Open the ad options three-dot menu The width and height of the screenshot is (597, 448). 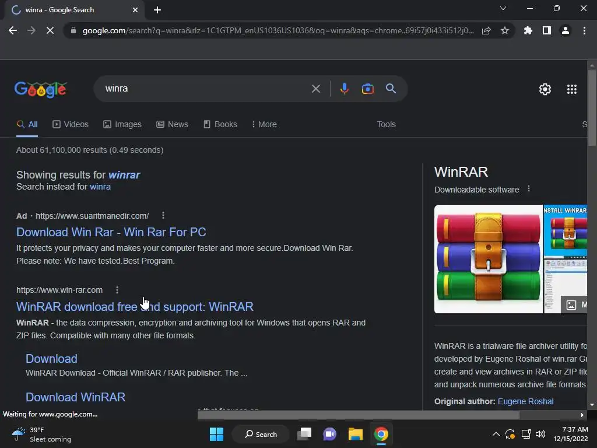(x=163, y=216)
